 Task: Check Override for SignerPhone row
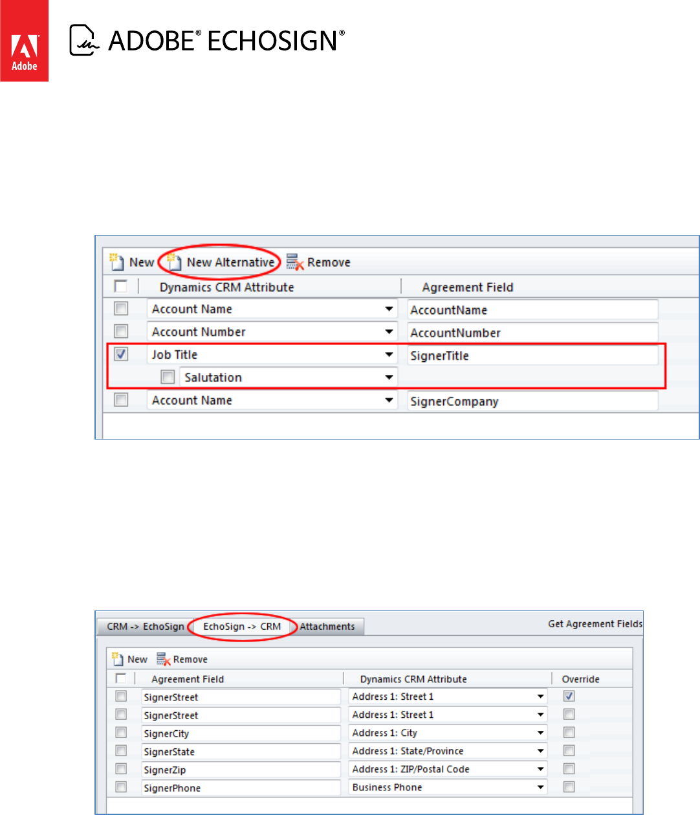tap(569, 787)
